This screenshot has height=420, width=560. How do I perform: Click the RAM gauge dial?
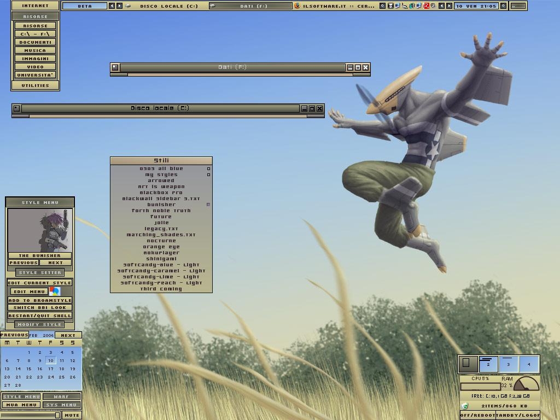pos(527,383)
